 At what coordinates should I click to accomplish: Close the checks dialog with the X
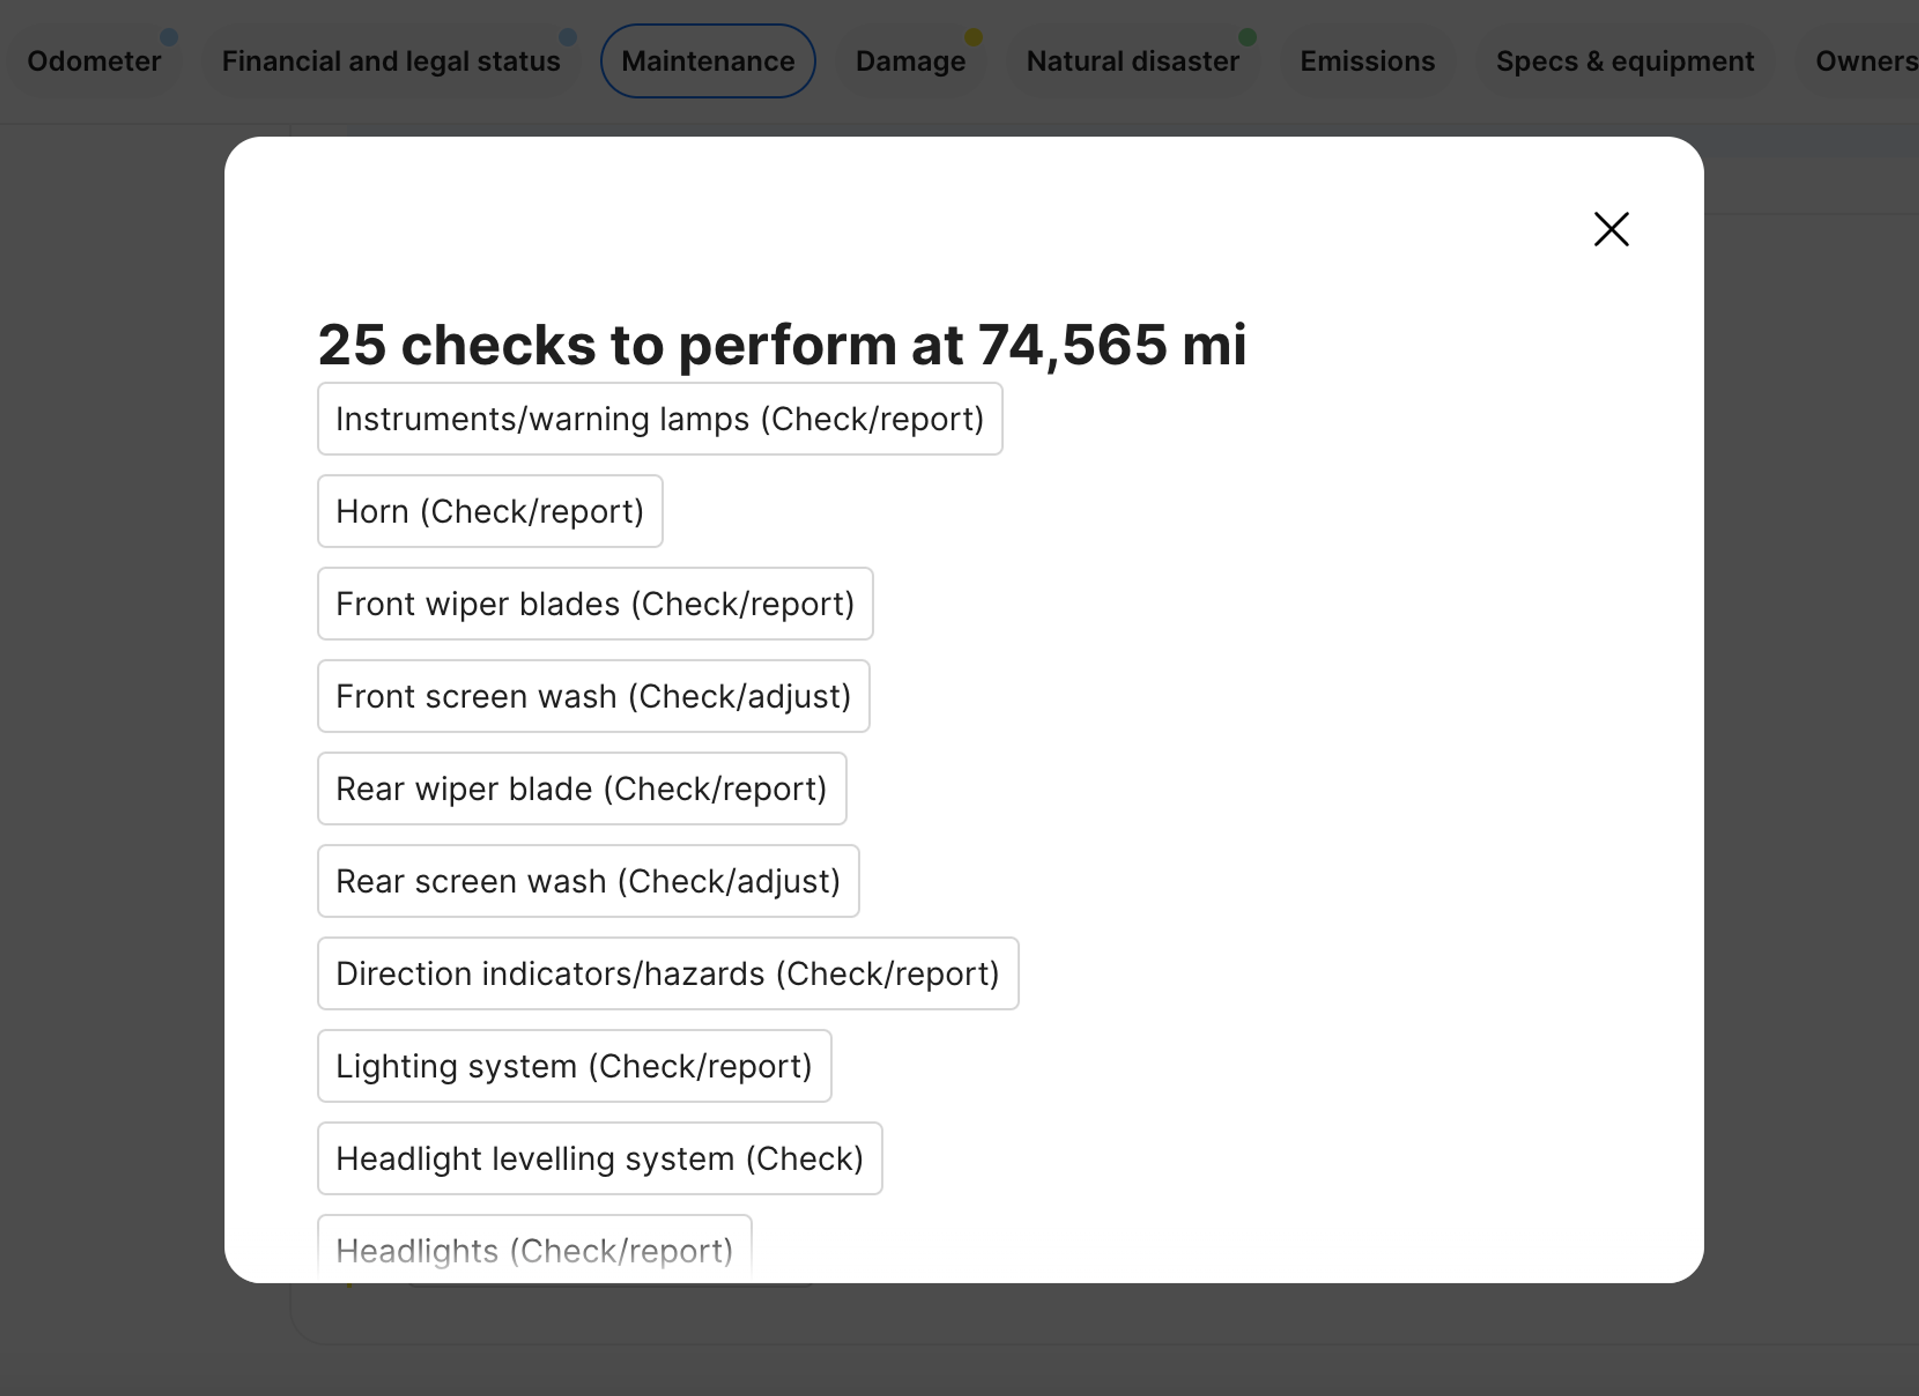1610,229
